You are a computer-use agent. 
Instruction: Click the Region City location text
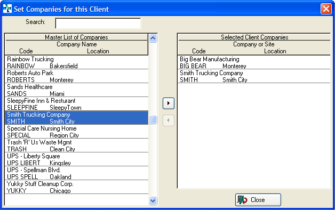pos(65,135)
